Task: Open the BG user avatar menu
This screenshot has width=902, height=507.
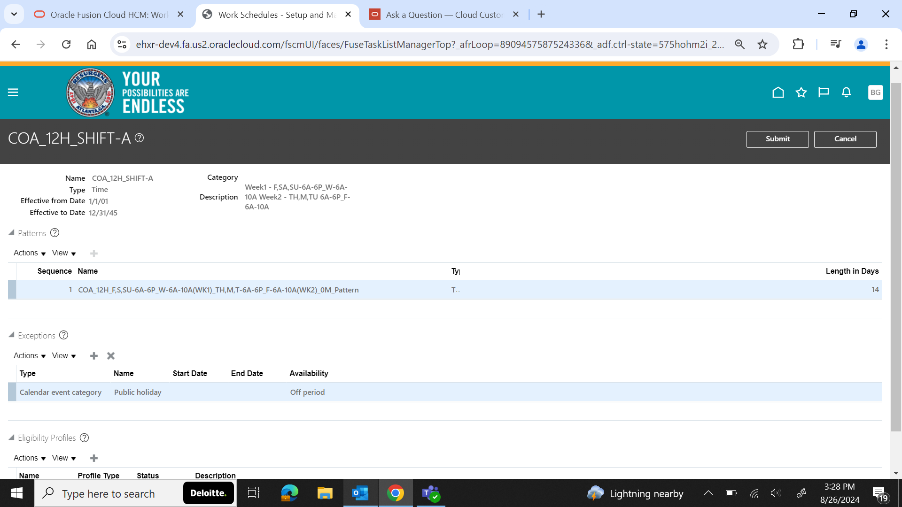Action: tap(875, 92)
